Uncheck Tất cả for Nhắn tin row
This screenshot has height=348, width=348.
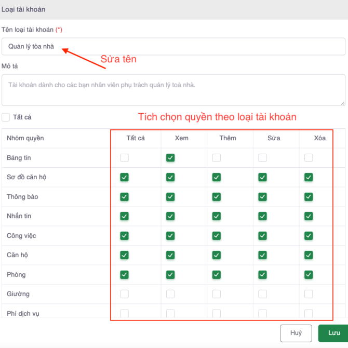[124, 216]
